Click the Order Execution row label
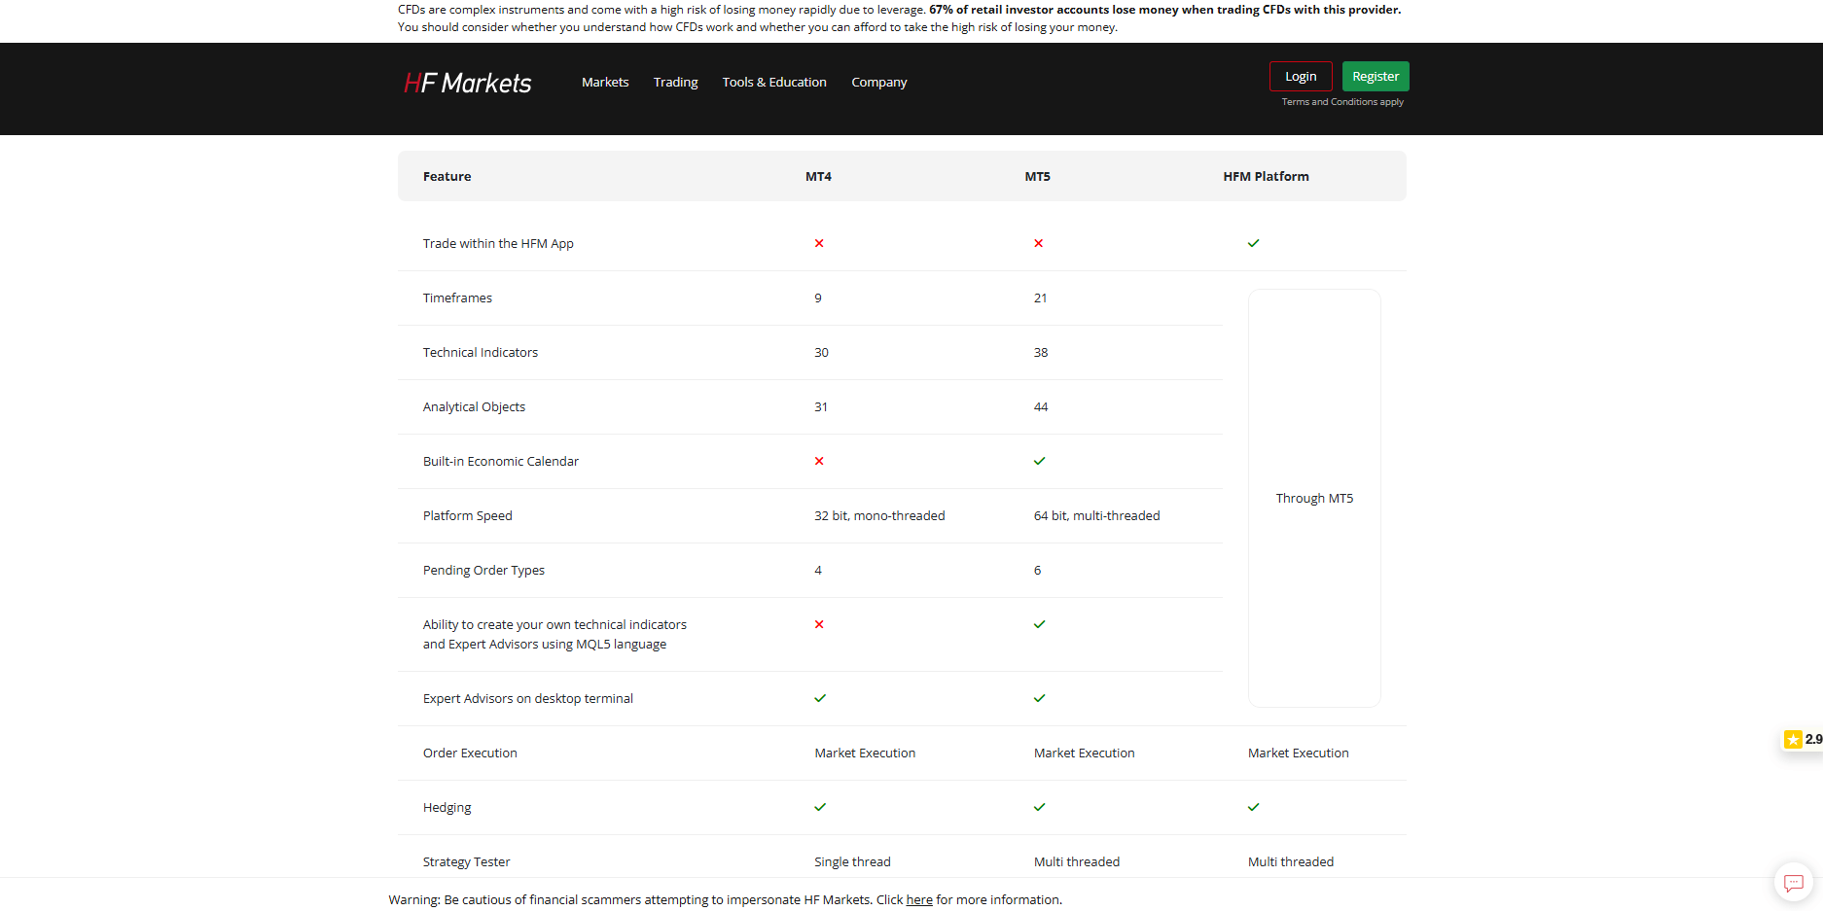The width and height of the screenshot is (1823, 911). click(470, 753)
